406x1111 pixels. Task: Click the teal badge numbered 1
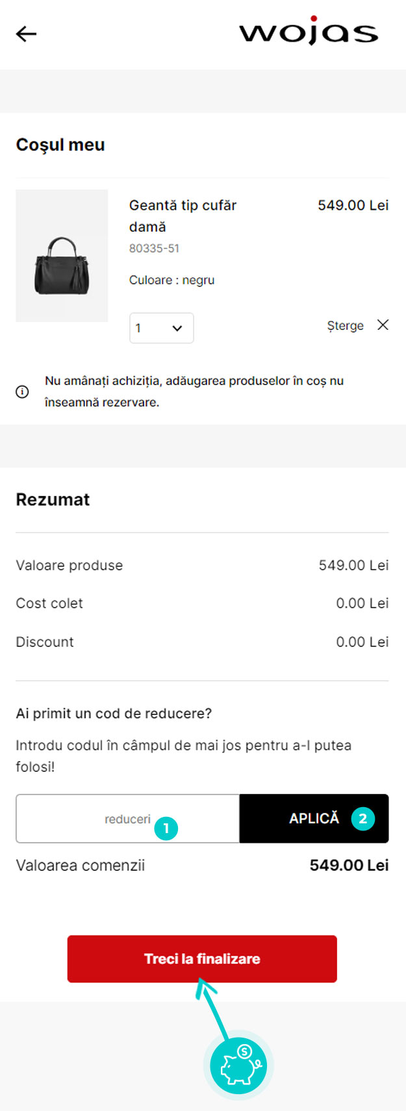pyautogui.click(x=166, y=828)
